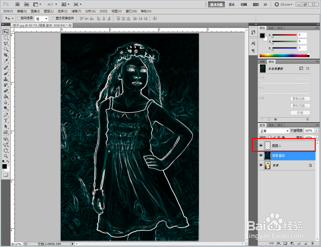Image resolution: width=321 pixels, height=247 pixels.
Task: Select the Crop tool
Action: [6, 55]
